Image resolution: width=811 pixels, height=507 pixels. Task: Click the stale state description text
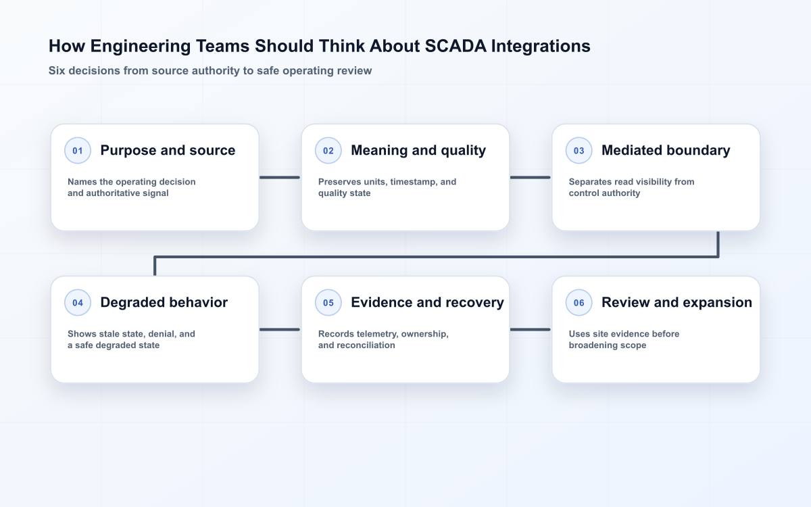(131, 339)
